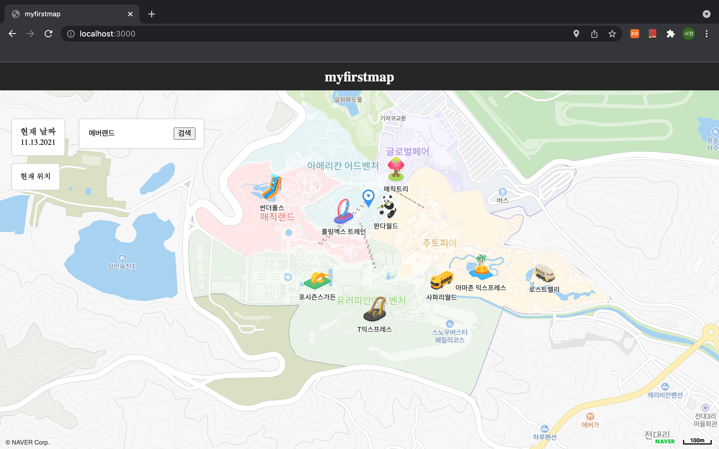Click the Lost Valley (로스트밸리) vehicle icon

tap(544, 272)
